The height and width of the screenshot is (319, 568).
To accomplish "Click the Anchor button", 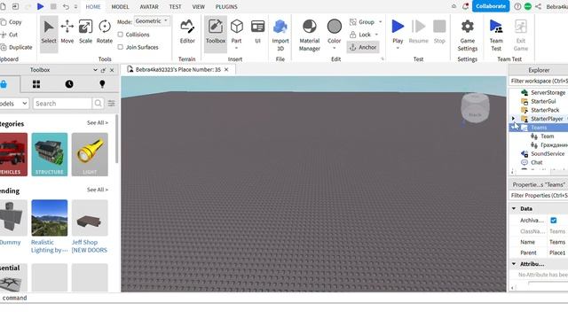I will coord(363,47).
